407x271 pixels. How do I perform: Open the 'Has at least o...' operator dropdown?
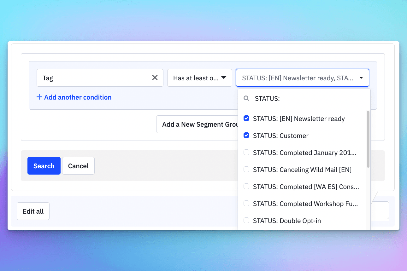(x=200, y=78)
